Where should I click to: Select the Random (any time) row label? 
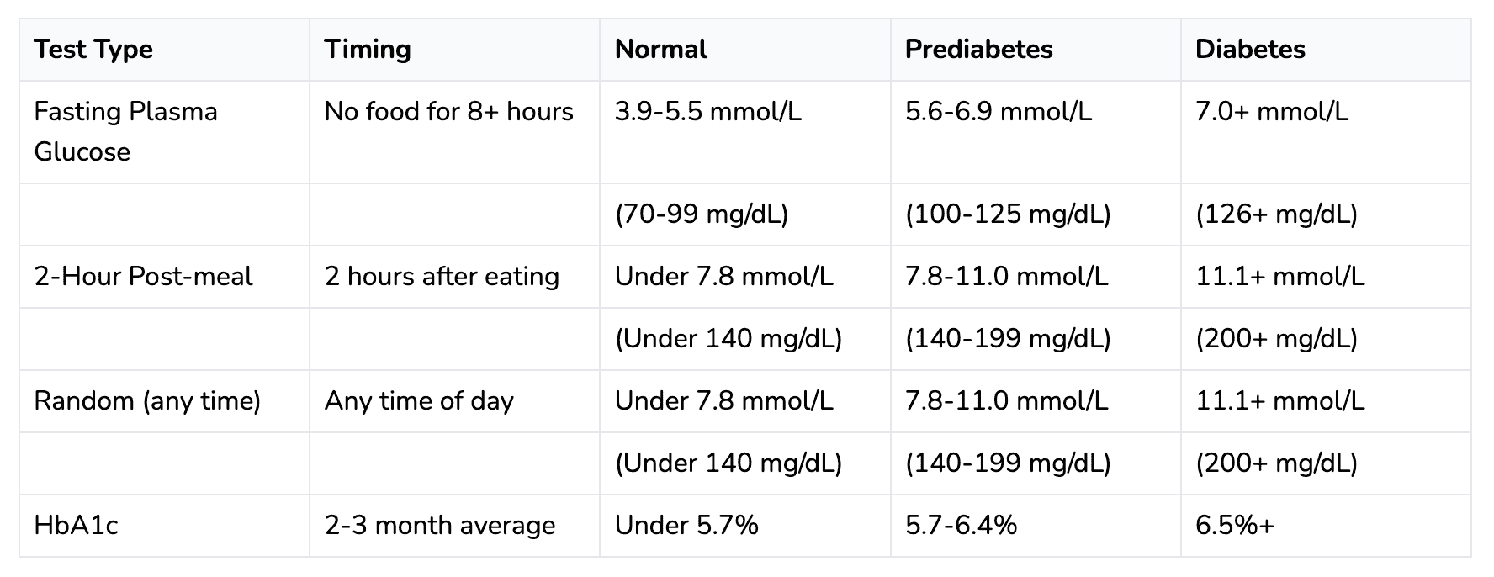tap(147, 401)
